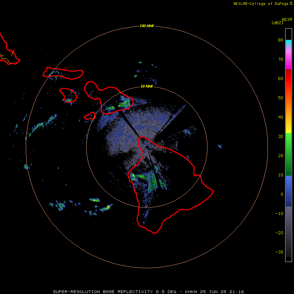This screenshot has height=294, width=294.
Task: Click the orange band of the color scale
Action: 288,107
